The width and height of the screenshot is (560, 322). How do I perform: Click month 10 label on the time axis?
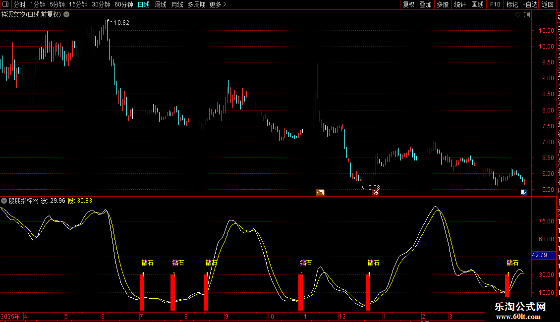click(x=271, y=317)
